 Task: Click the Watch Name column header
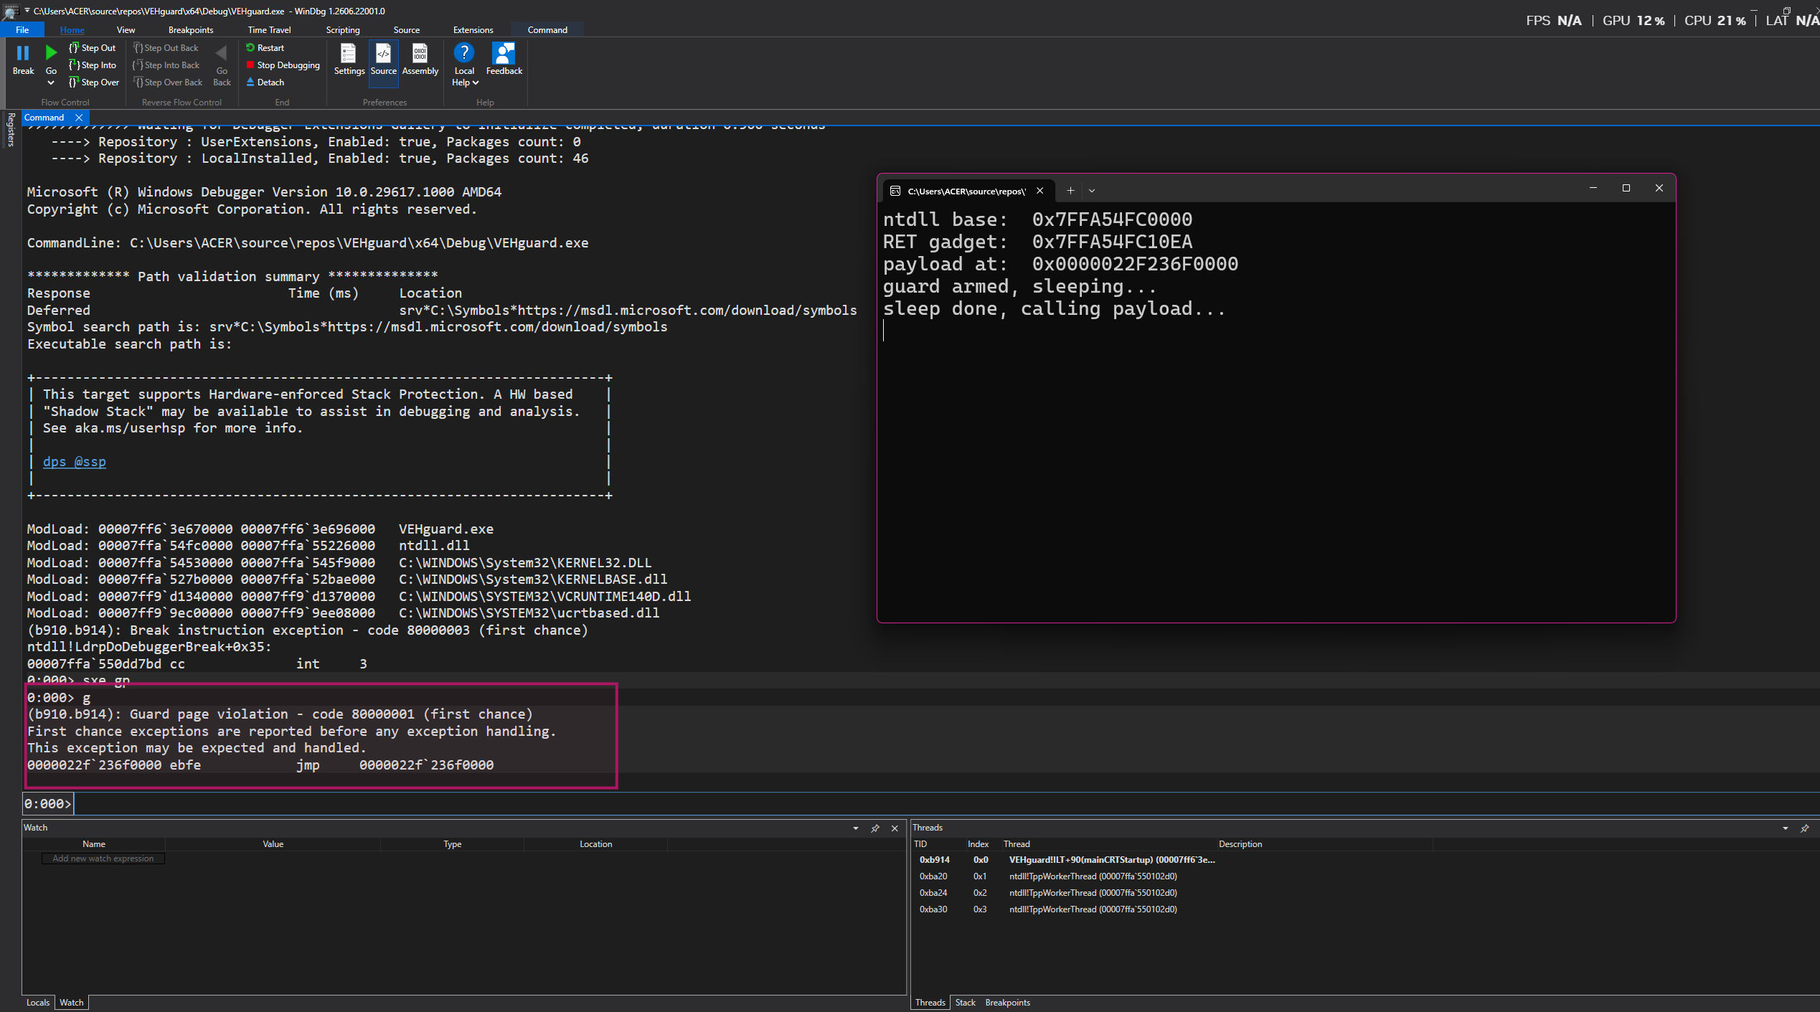[x=93, y=844]
